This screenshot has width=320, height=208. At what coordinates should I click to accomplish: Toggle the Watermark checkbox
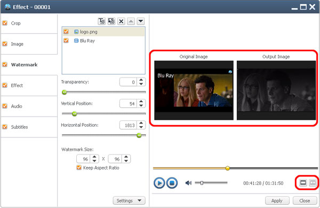tap(5, 64)
